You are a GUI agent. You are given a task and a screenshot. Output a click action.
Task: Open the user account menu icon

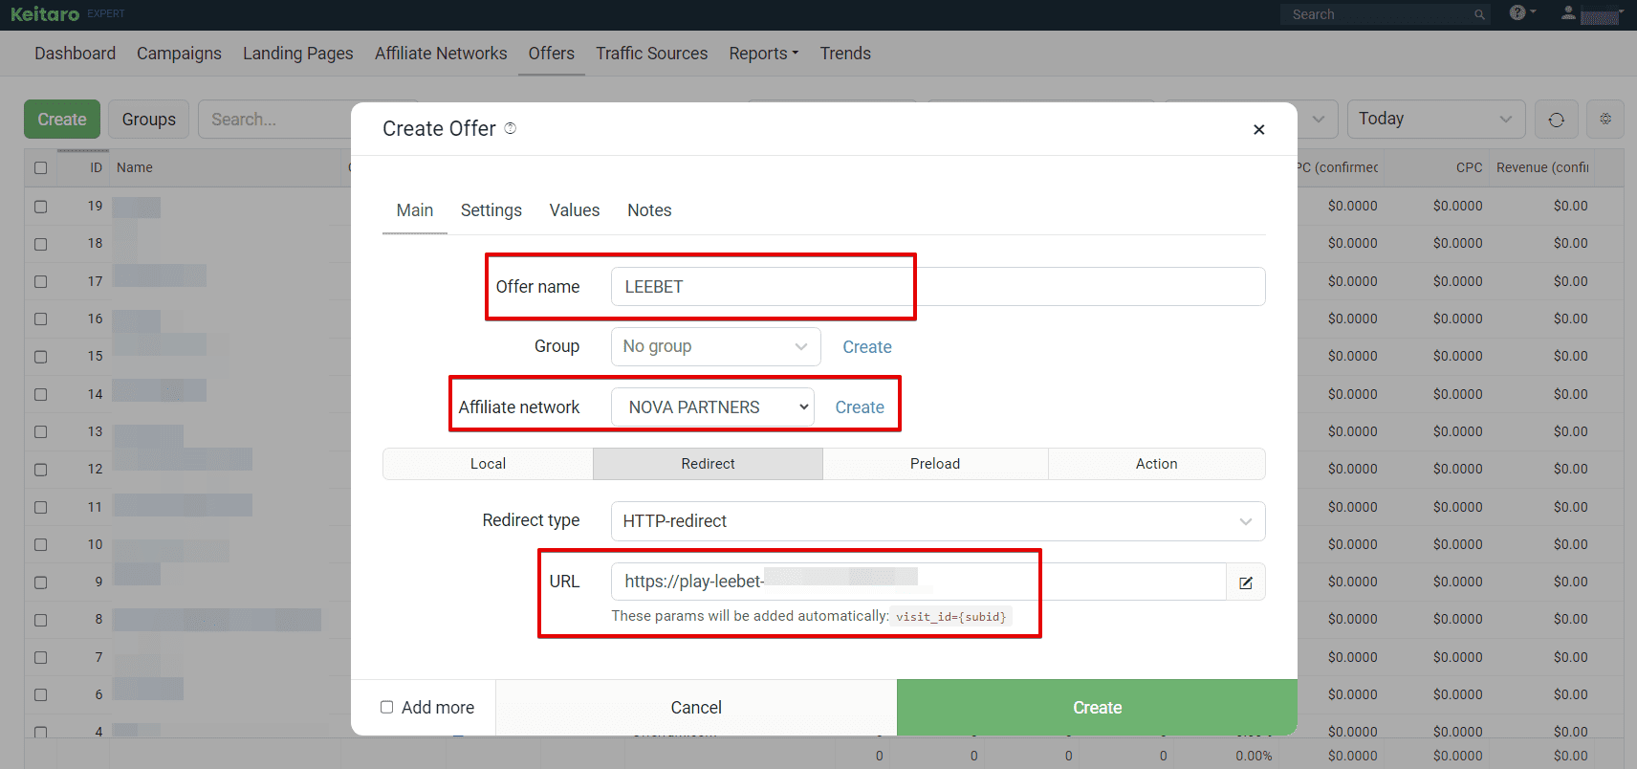click(x=1569, y=12)
